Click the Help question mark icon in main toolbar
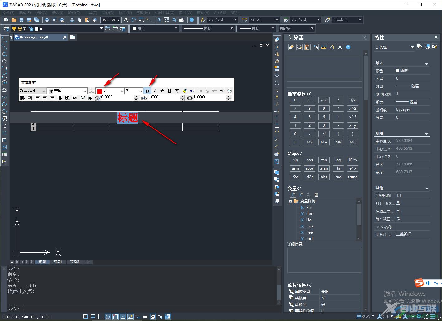442x321 pixels. 192,20
